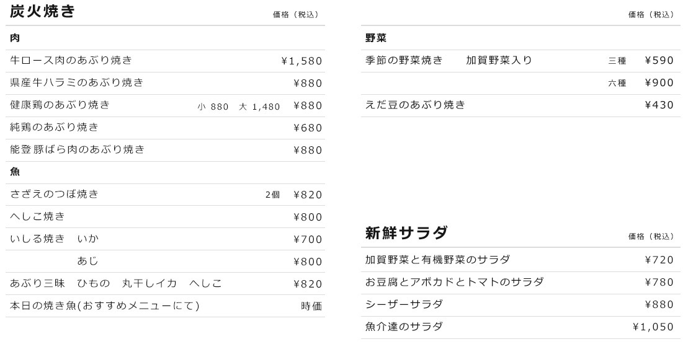This screenshot has height=352, width=683.
Task: Click the 炭火焼き section heading
Action: tap(43, 11)
